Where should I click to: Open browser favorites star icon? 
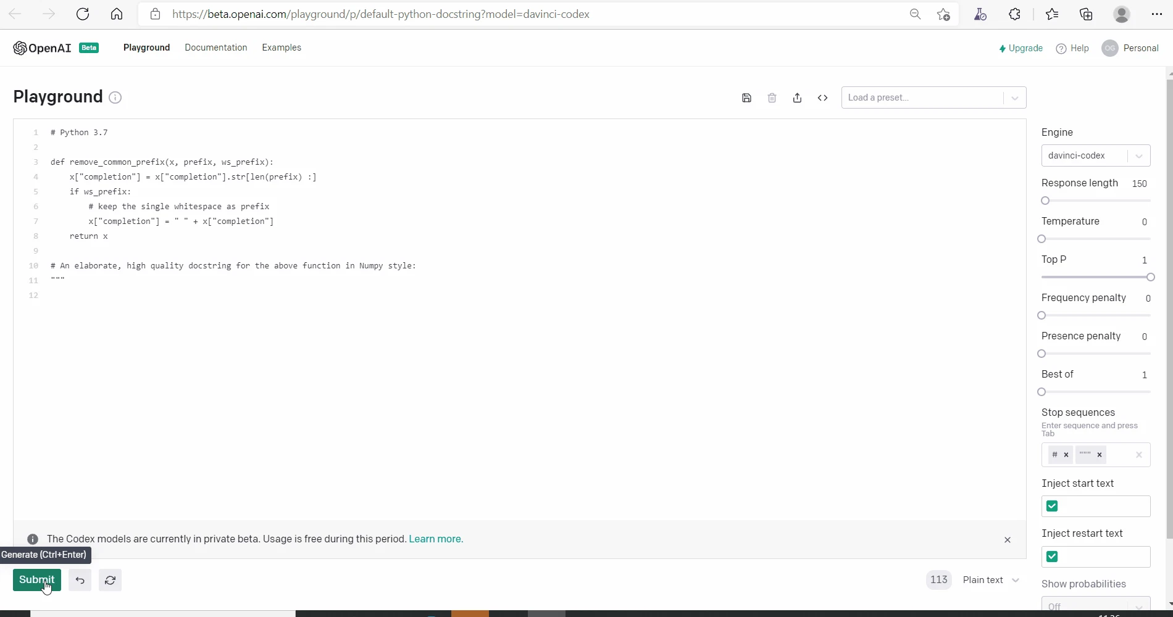tap(1052, 14)
